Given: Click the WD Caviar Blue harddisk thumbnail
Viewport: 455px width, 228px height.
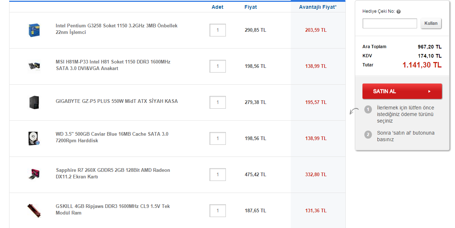Looking at the screenshot, I should tap(34, 138).
